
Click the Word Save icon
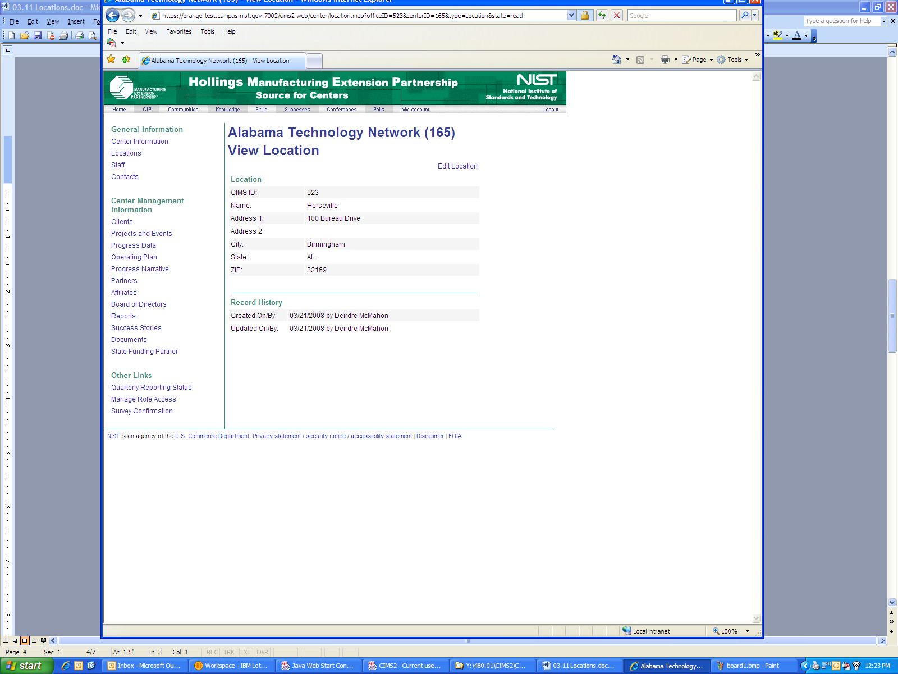pyautogui.click(x=38, y=35)
